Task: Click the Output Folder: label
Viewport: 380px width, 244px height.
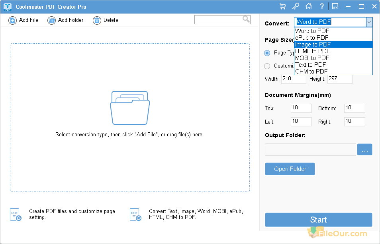Action: [285, 135]
